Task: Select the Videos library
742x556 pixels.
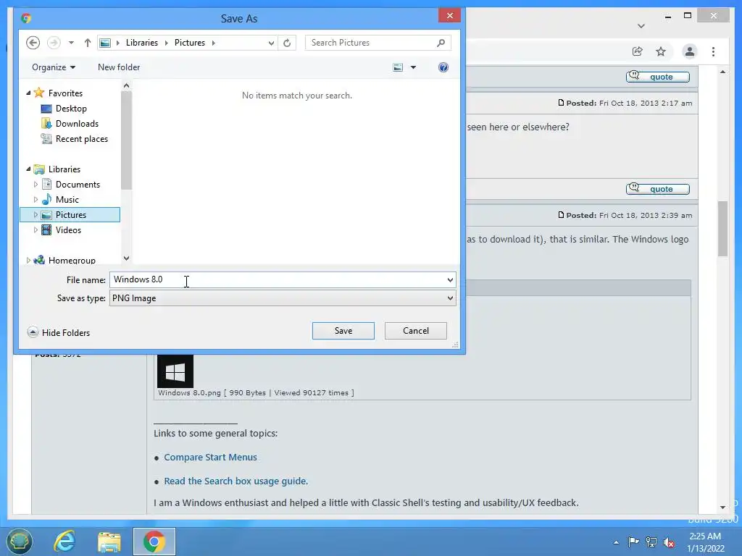Action: pyautogui.click(x=68, y=229)
